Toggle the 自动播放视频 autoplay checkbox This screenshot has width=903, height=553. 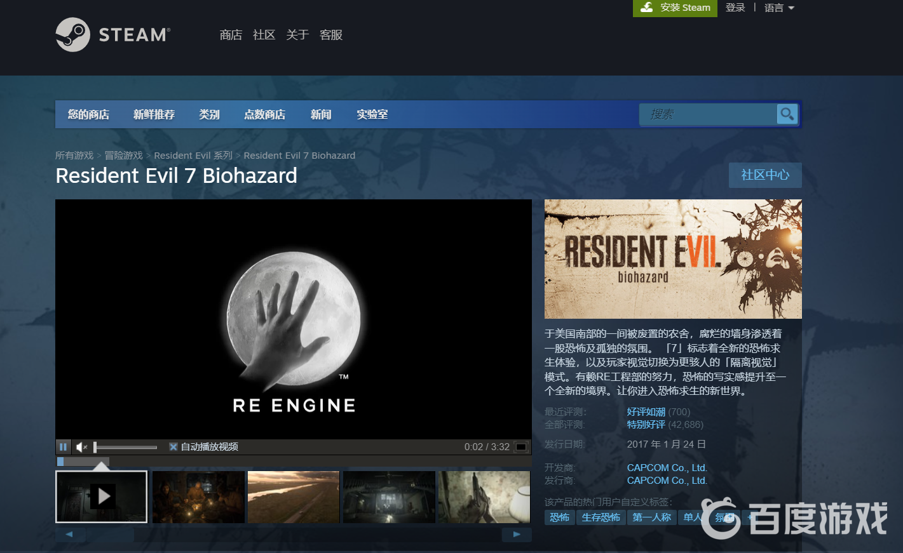pos(173,447)
